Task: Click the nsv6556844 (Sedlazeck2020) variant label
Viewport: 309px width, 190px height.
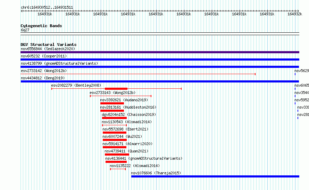Action: coord(48,49)
